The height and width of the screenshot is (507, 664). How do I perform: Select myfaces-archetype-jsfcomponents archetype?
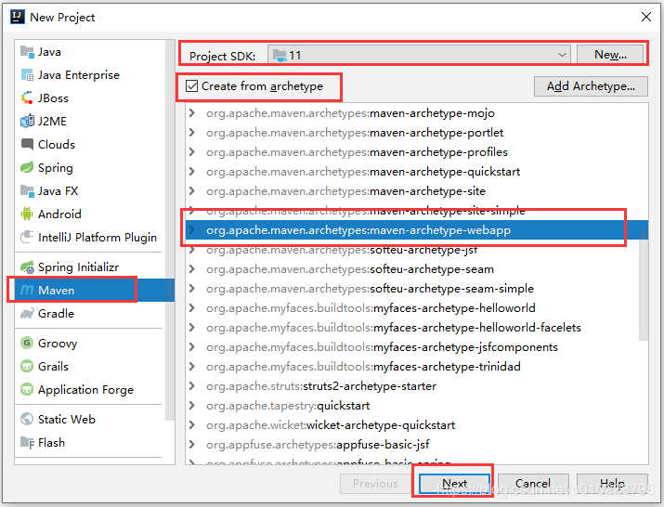[x=416, y=347]
